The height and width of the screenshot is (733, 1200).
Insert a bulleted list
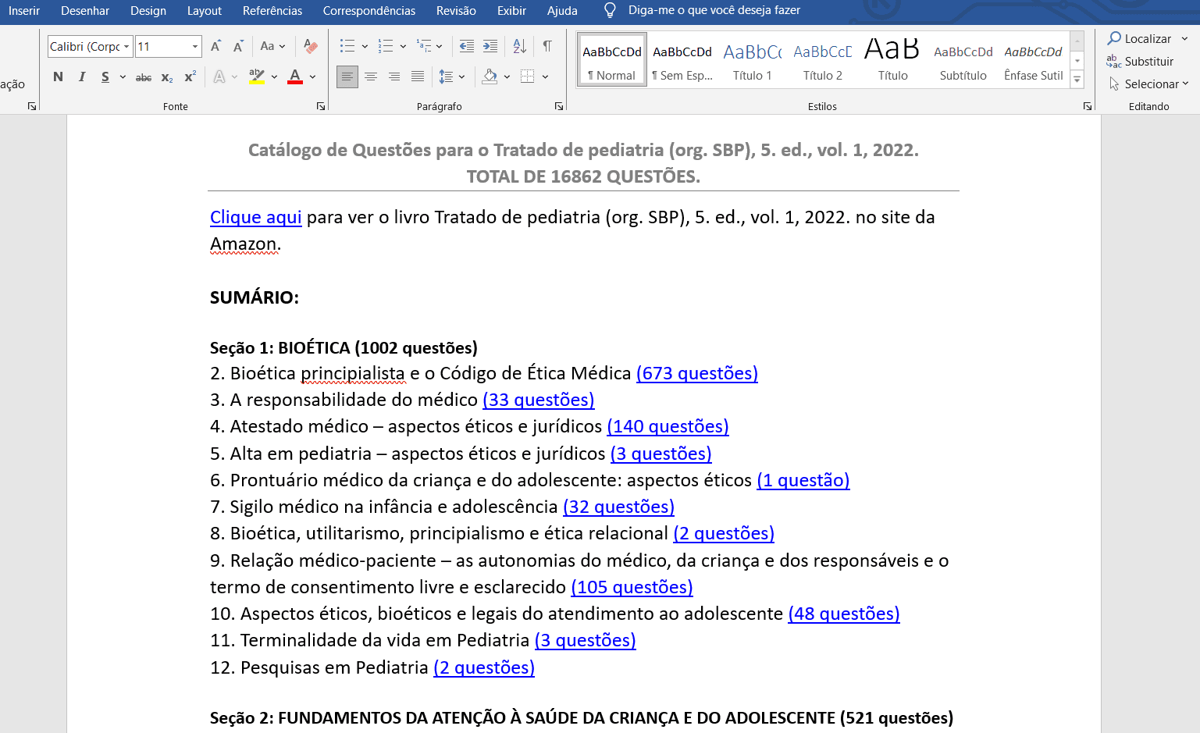(348, 47)
